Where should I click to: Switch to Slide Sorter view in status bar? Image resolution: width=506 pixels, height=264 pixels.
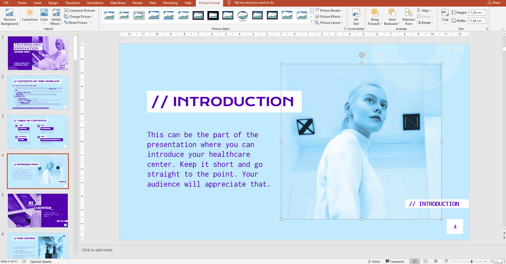pos(425,261)
